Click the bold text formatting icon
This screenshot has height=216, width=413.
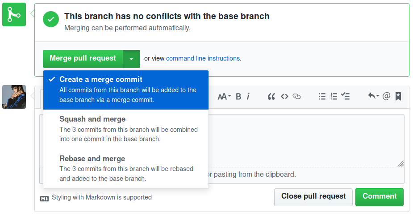tap(238, 97)
